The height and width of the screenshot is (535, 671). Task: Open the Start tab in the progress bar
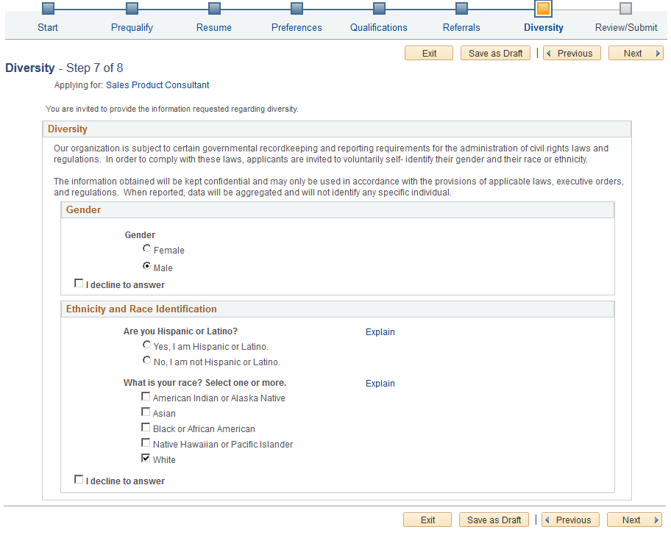point(48,27)
